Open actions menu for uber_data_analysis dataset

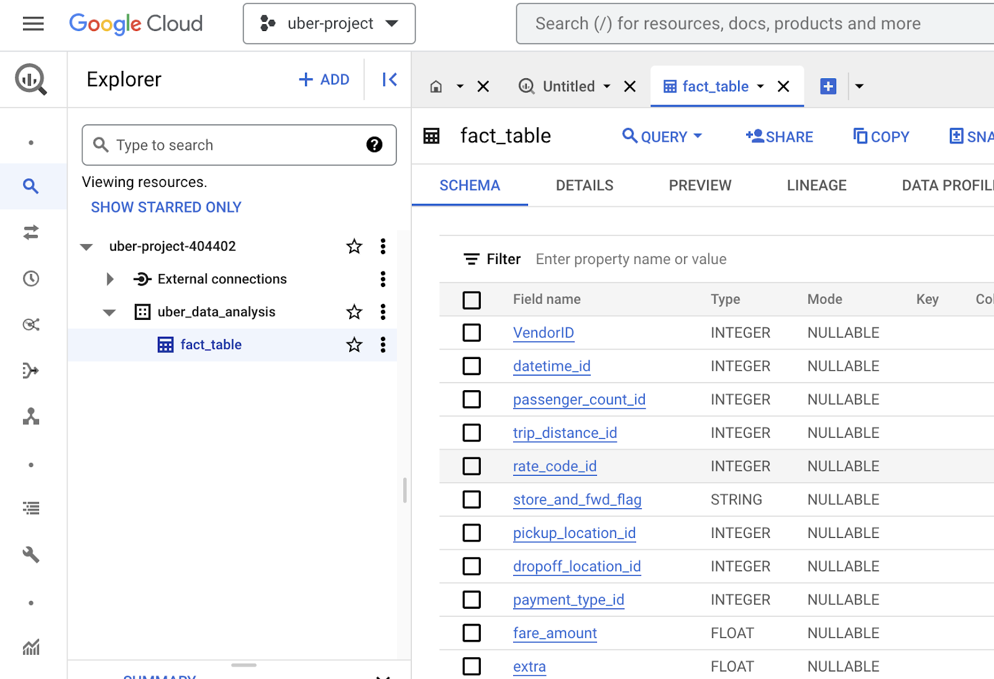click(x=383, y=312)
